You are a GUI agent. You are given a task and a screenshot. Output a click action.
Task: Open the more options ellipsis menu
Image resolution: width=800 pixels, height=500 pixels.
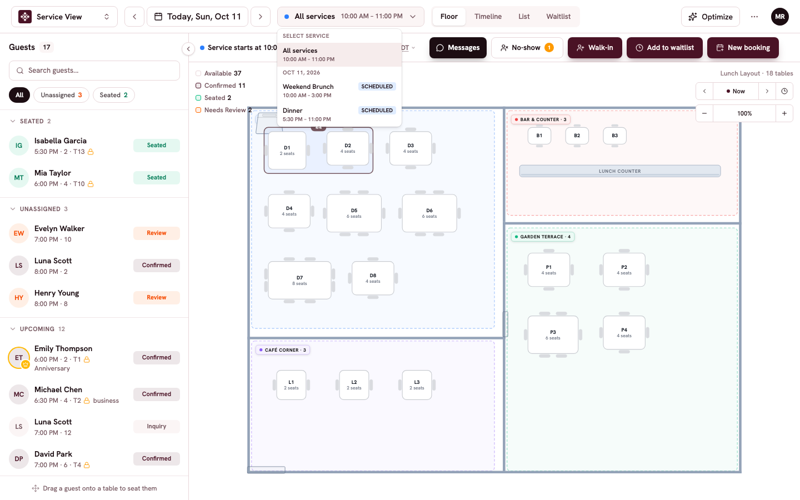[x=754, y=17]
